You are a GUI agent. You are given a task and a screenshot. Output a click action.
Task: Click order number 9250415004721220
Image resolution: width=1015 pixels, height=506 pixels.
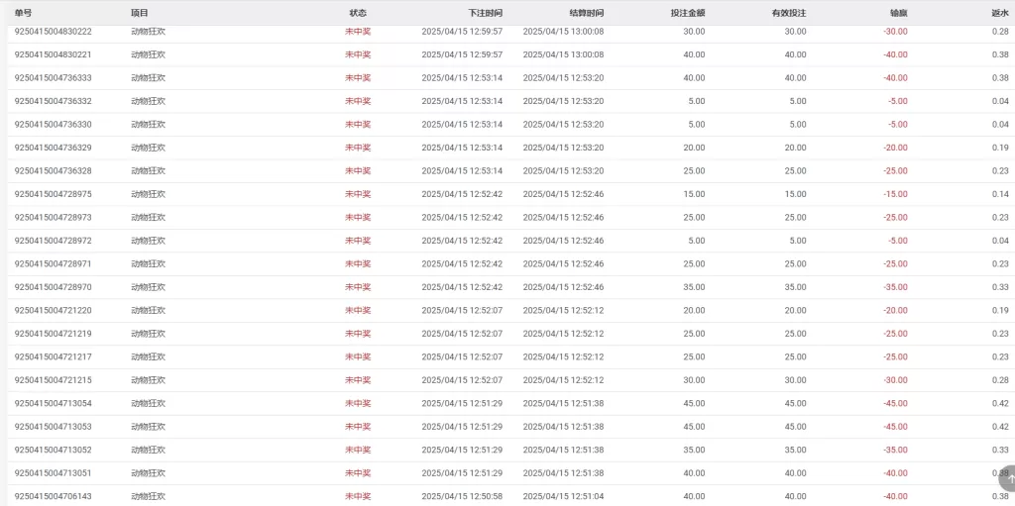click(54, 310)
